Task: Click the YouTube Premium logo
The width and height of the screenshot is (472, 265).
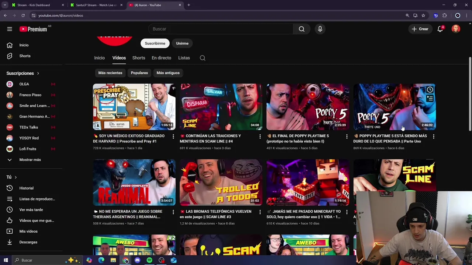Action: point(33,29)
